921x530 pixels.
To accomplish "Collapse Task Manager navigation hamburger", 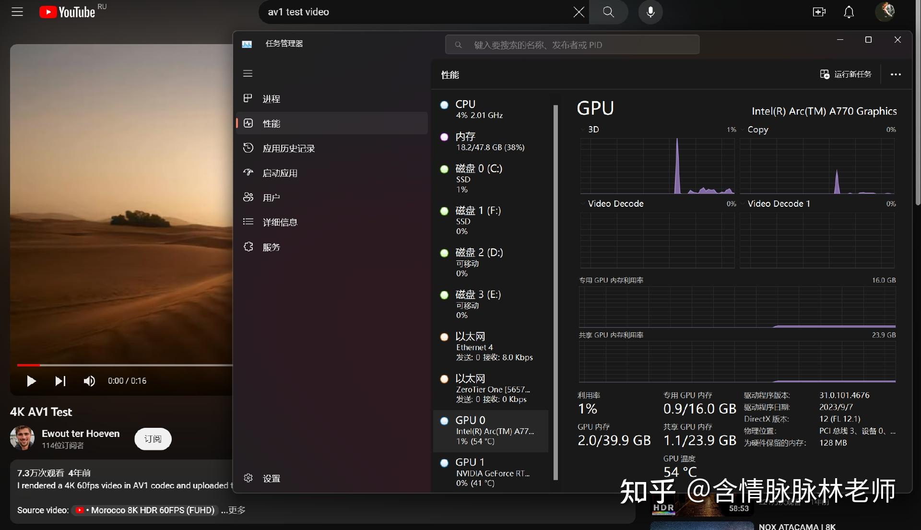I will pyautogui.click(x=248, y=73).
